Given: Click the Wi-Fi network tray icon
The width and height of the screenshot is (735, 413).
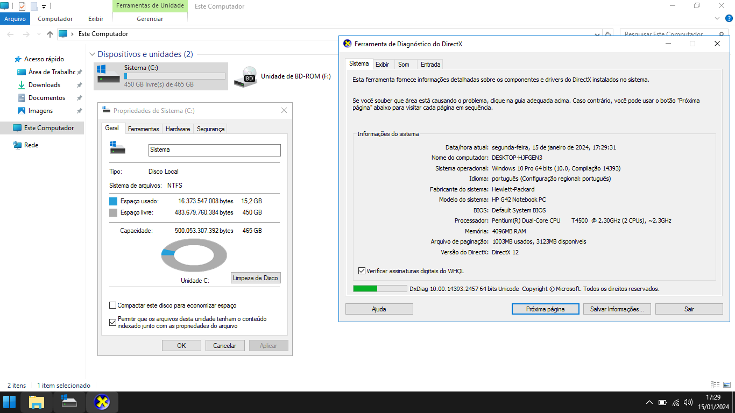Looking at the screenshot, I should tap(676, 402).
